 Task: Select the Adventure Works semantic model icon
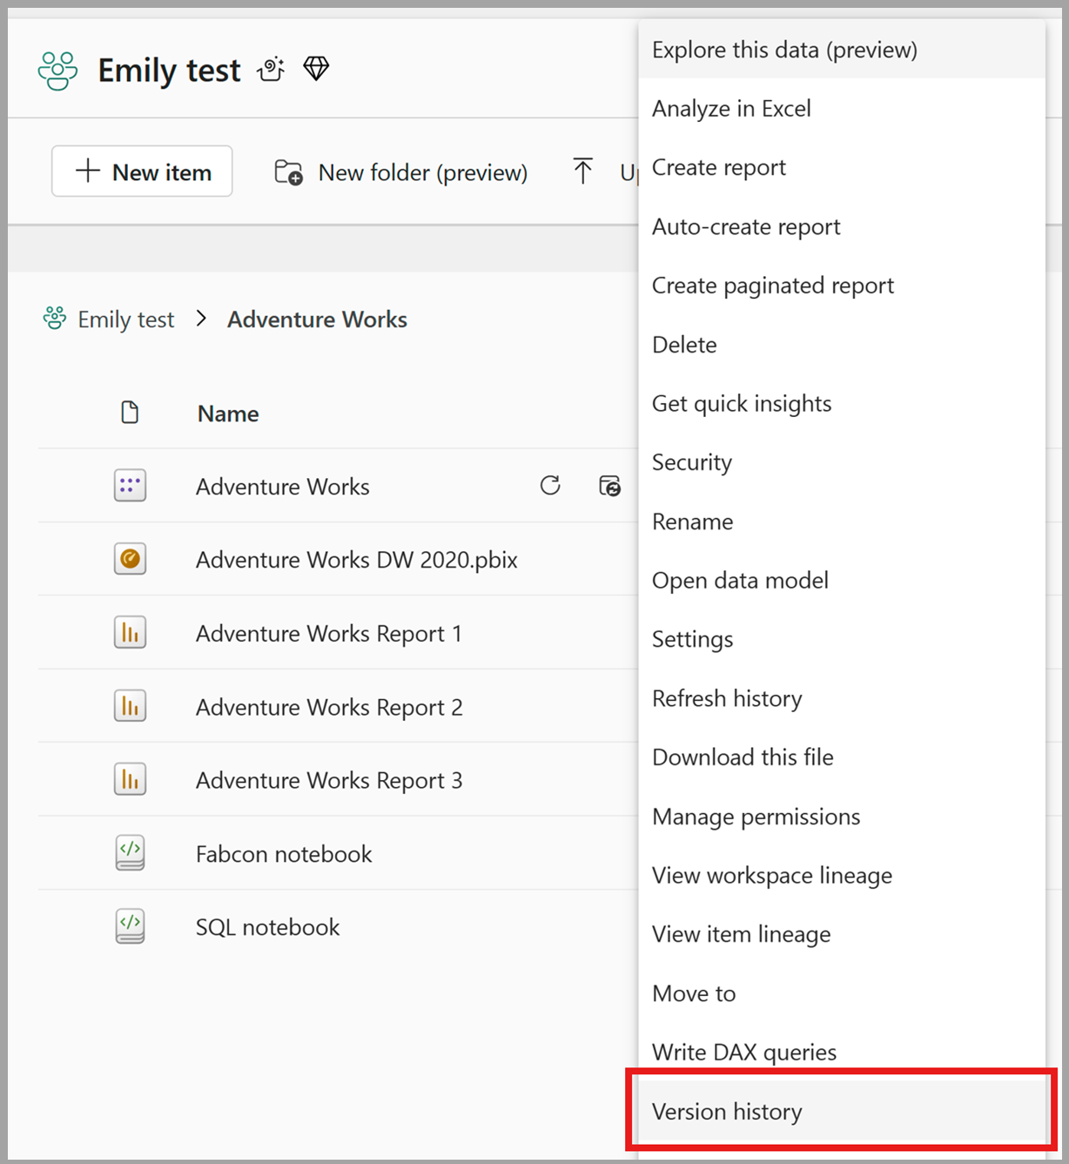[129, 486]
